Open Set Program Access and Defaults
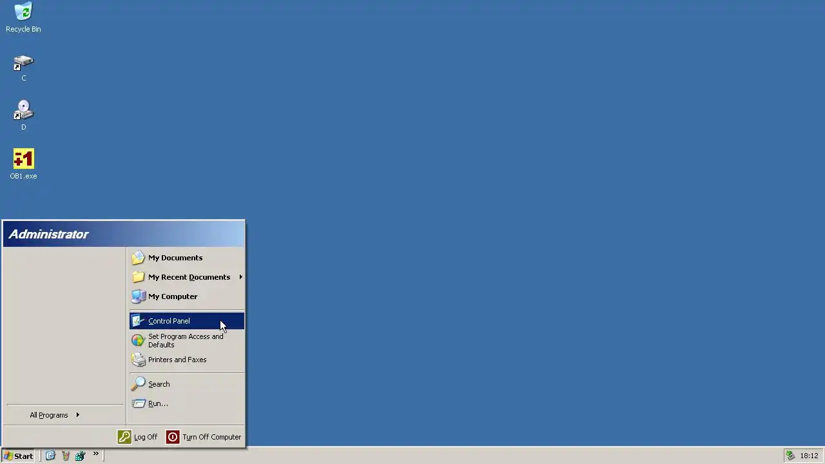 [187, 340]
